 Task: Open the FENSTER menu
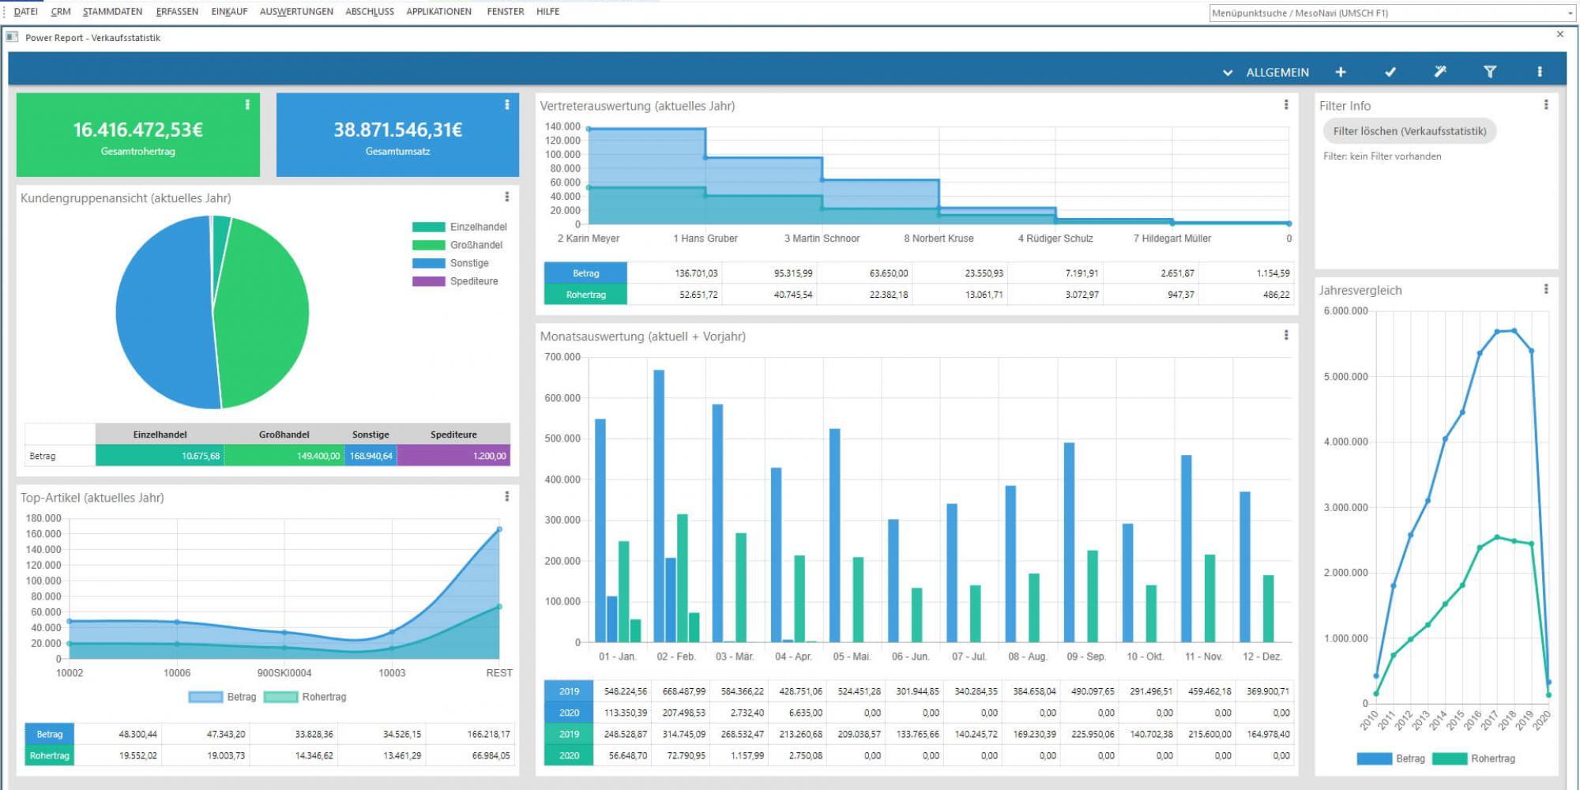[x=506, y=12]
